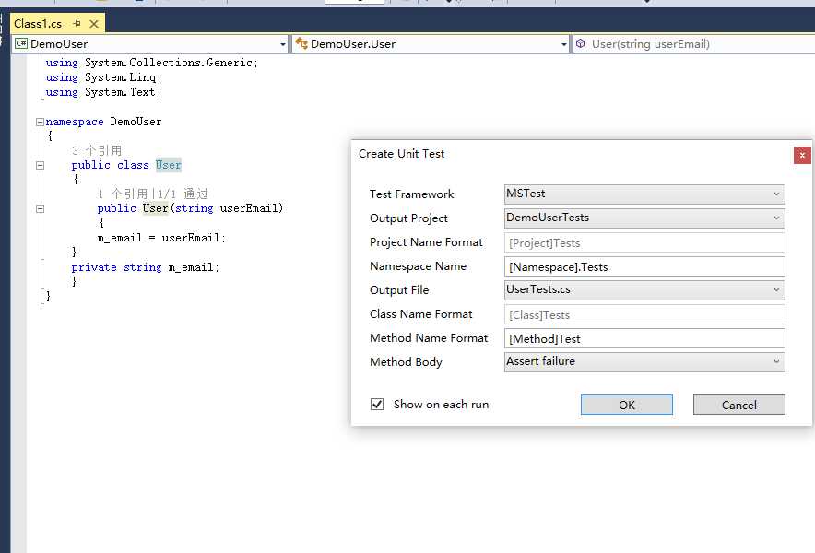Screen dimensions: 815x553
Task: Close the Create Unit Test dialog
Action: (802, 155)
